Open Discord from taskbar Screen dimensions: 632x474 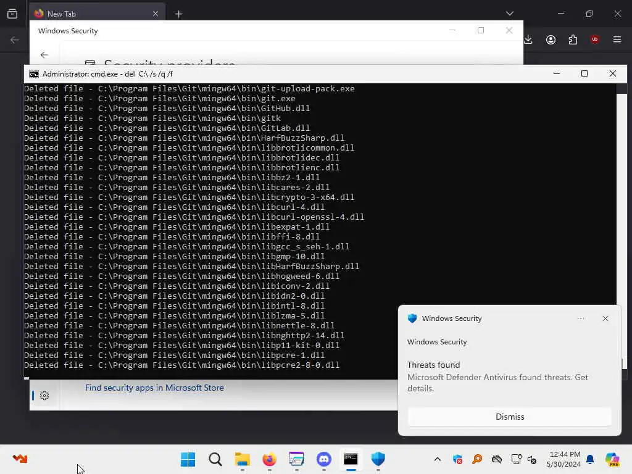pyautogui.click(x=323, y=459)
